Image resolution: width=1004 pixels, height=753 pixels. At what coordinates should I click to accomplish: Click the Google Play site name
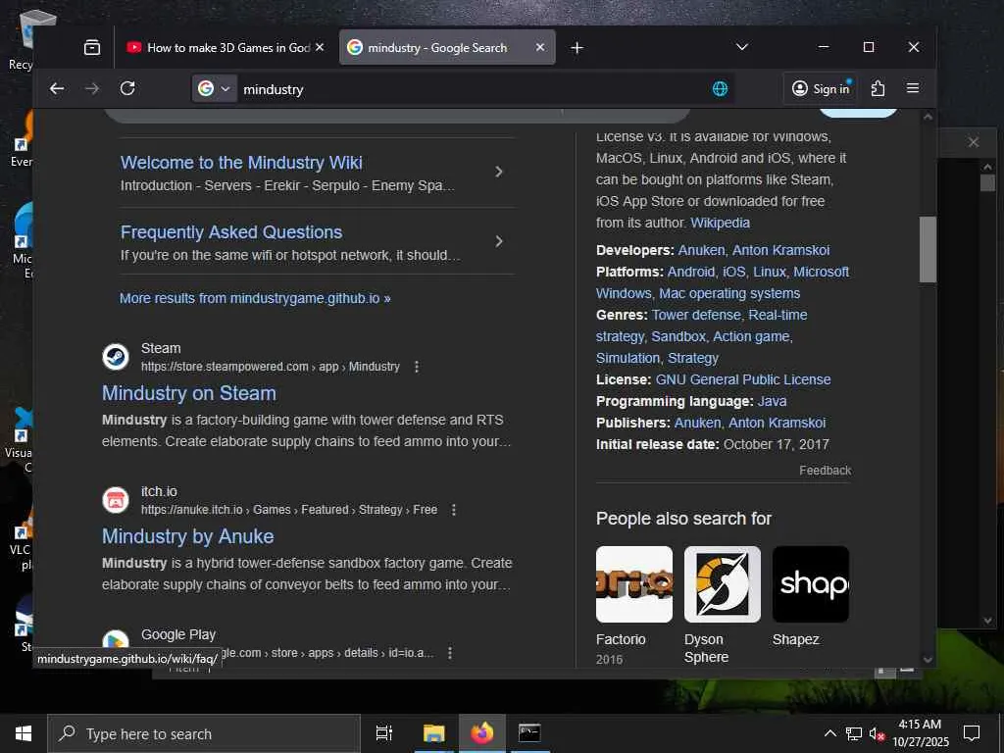click(x=178, y=634)
